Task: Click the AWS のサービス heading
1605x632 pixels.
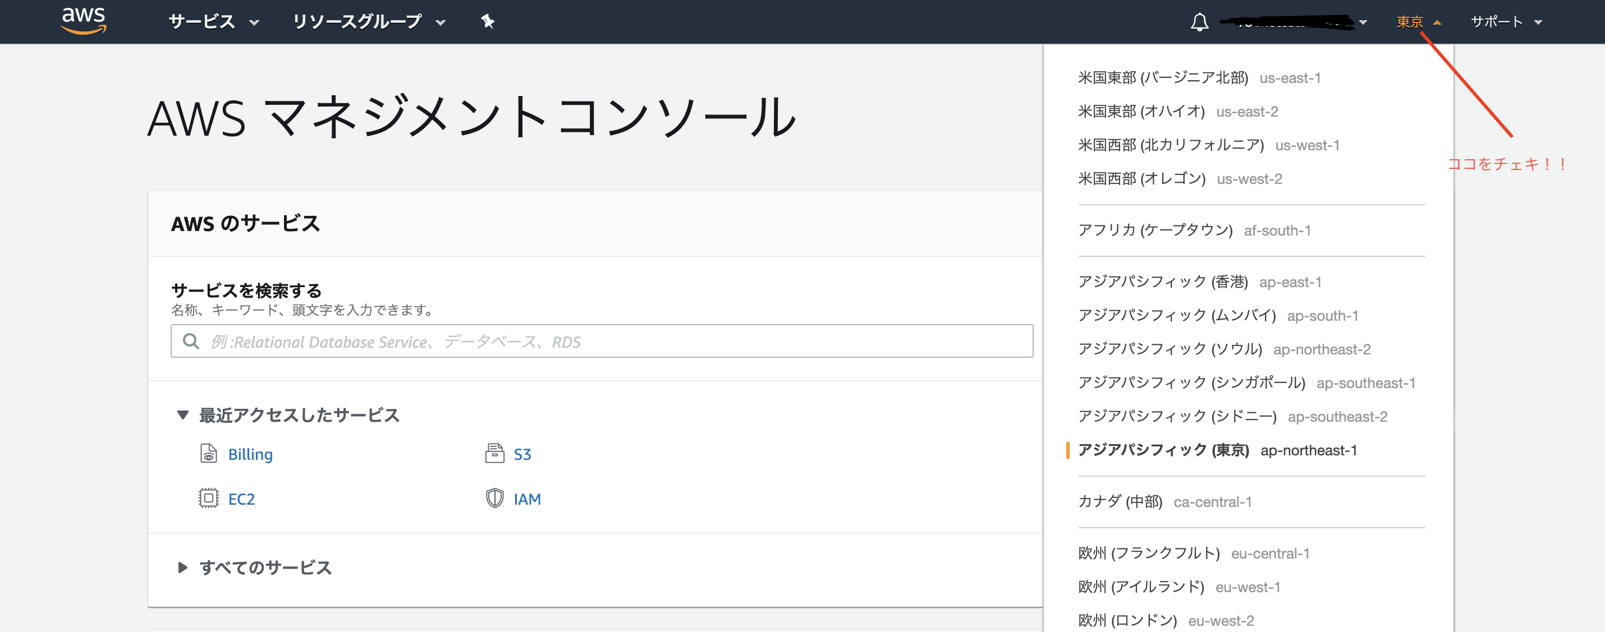Action: click(245, 224)
